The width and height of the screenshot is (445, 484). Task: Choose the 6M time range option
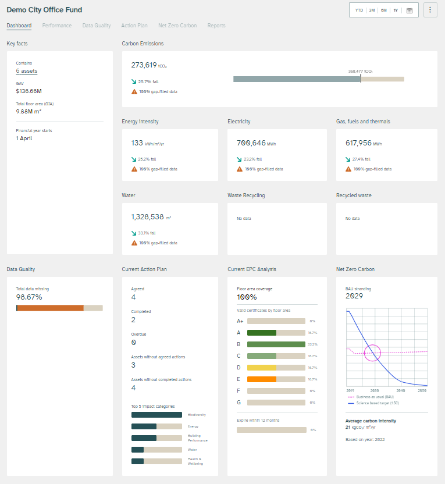pyautogui.click(x=383, y=10)
